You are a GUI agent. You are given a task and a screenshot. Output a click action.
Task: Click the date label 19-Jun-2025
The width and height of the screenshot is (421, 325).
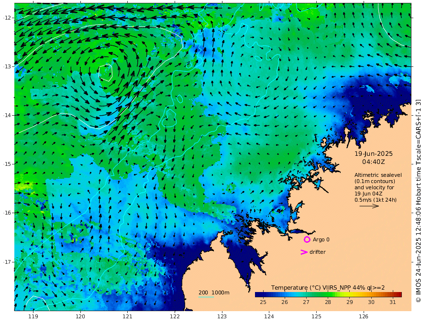click(374, 153)
